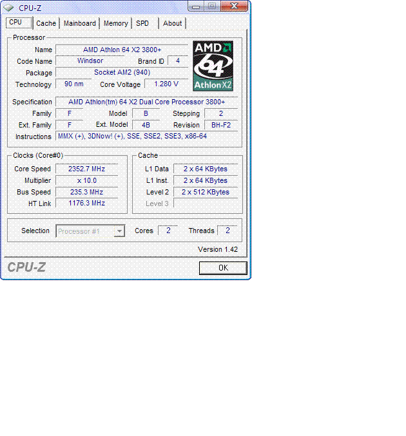Click the Instructions field listing MMX, SSE
This screenshot has height=436, width=406.
[147, 137]
